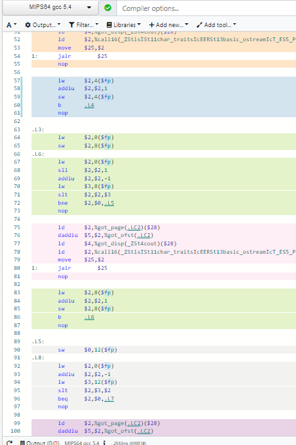296x445 pixels.
Task: Open the Add tool dropdown
Action: click(x=216, y=25)
